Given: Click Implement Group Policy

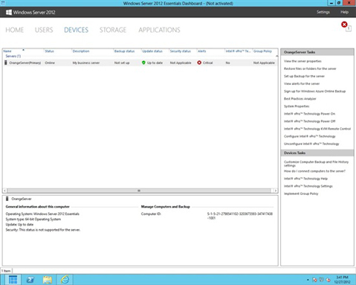Looking at the screenshot, I should (x=301, y=193).
